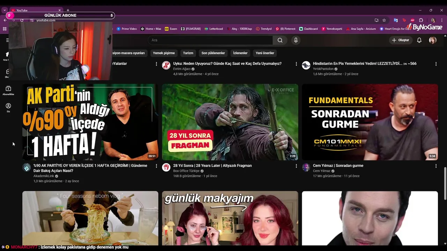Open Cem Yılmaz channel avatar
Image resolution: width=447 pixels, height=251 pixels.
point(306,167)
